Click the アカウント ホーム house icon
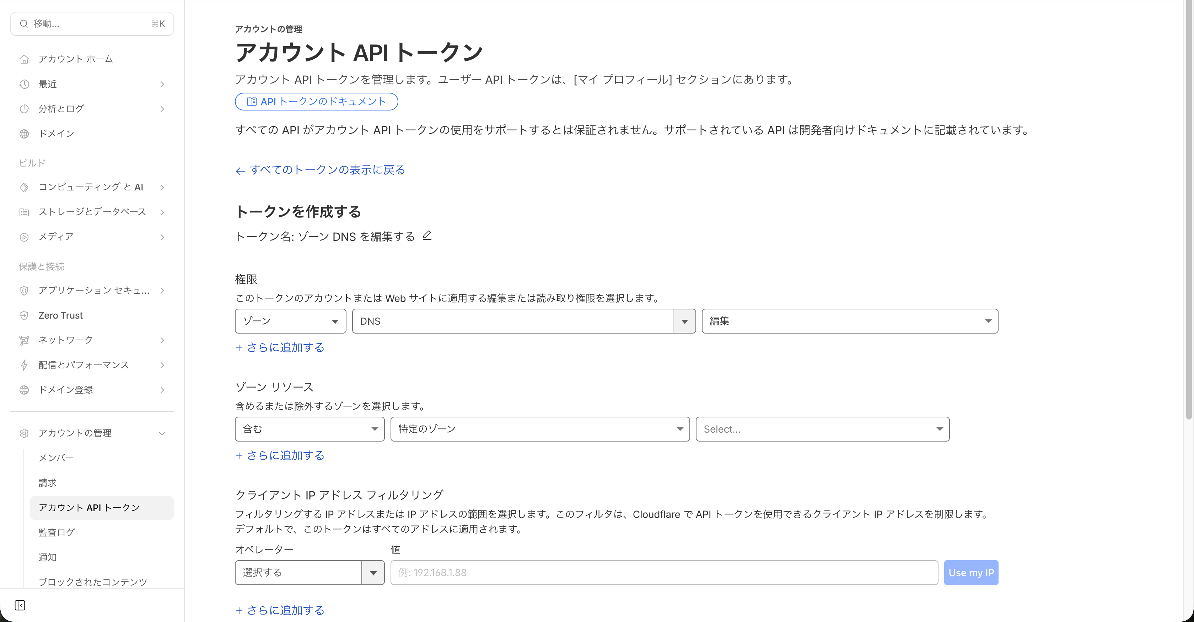 tap(24, 59)
